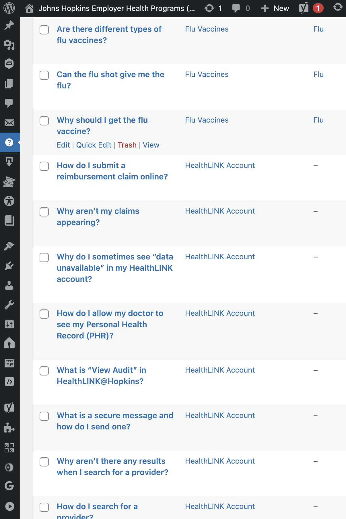Open 'How do I submit a reimbursement claim online?'
This screenshot has width=346, height=519.
click(112, 171)
